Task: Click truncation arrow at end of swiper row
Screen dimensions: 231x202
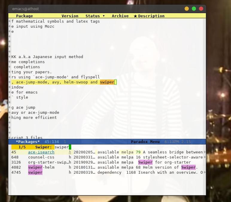Action: pyautogui.click(x=204, y=173)
